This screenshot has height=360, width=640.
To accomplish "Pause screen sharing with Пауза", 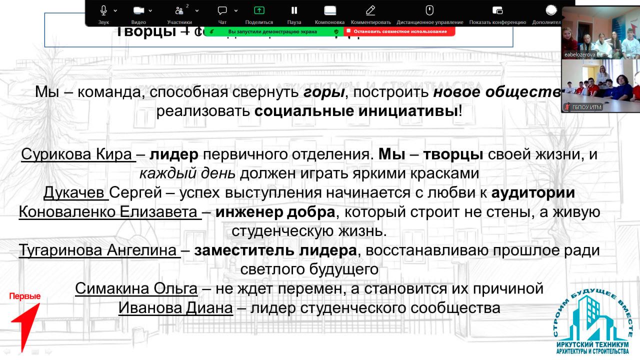I will pyautogui.click(x=294, y=10).
